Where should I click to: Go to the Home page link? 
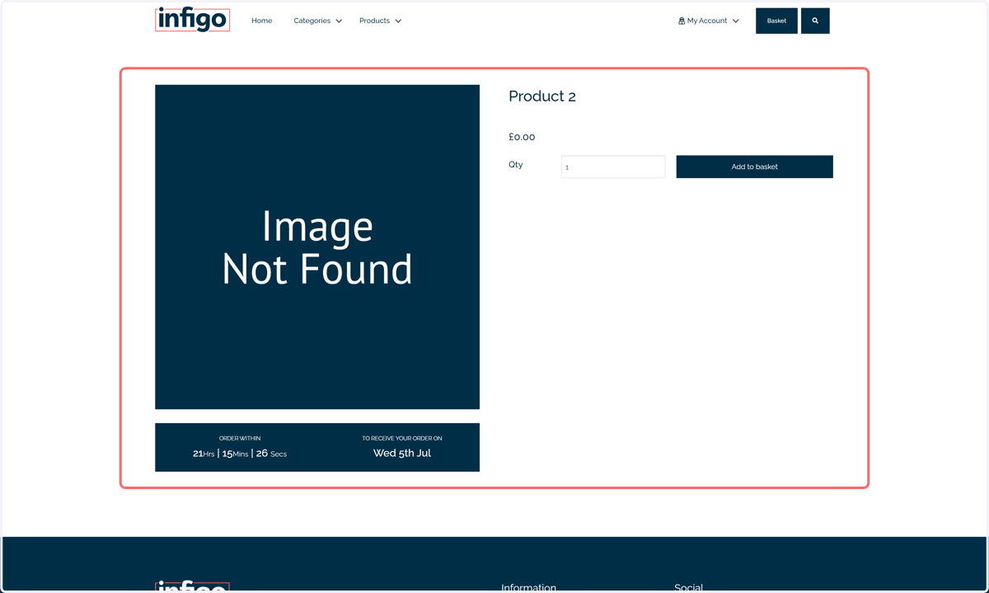(262, 21)
